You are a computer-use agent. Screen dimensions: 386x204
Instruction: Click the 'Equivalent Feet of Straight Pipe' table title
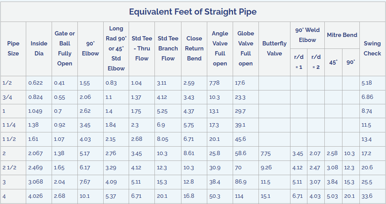pyautogui.click(x=193, y=12)
